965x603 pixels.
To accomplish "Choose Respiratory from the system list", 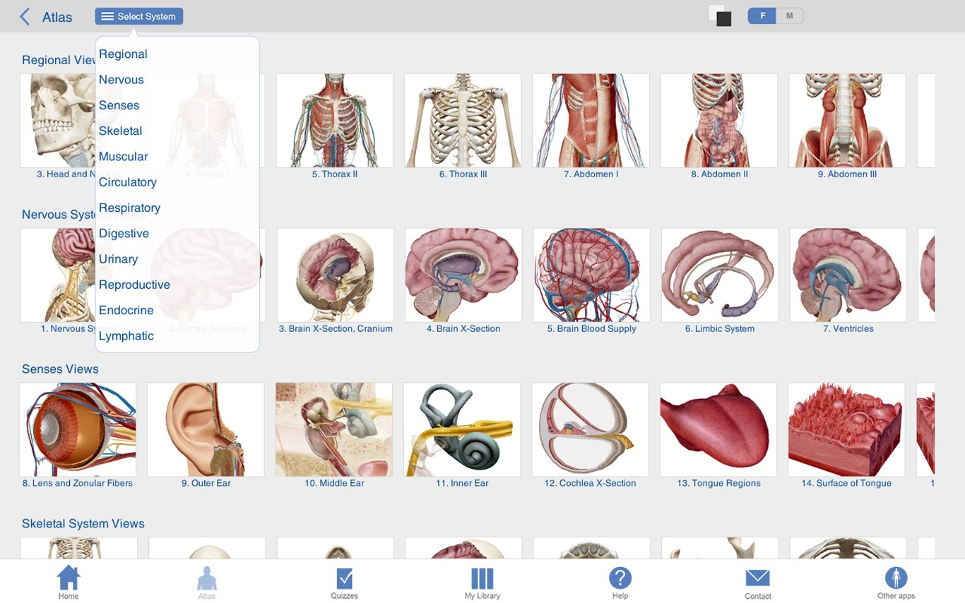I will point(130,208).
